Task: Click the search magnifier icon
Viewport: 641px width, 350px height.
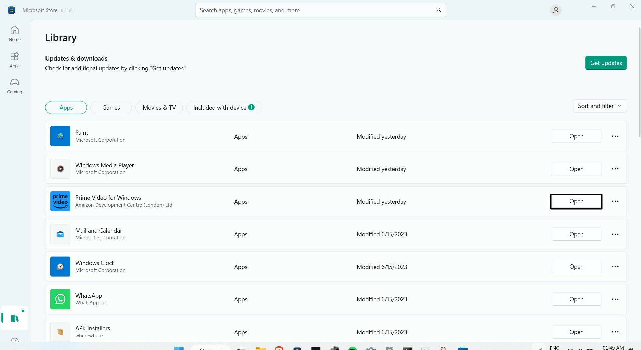Action: coord(439,10)
